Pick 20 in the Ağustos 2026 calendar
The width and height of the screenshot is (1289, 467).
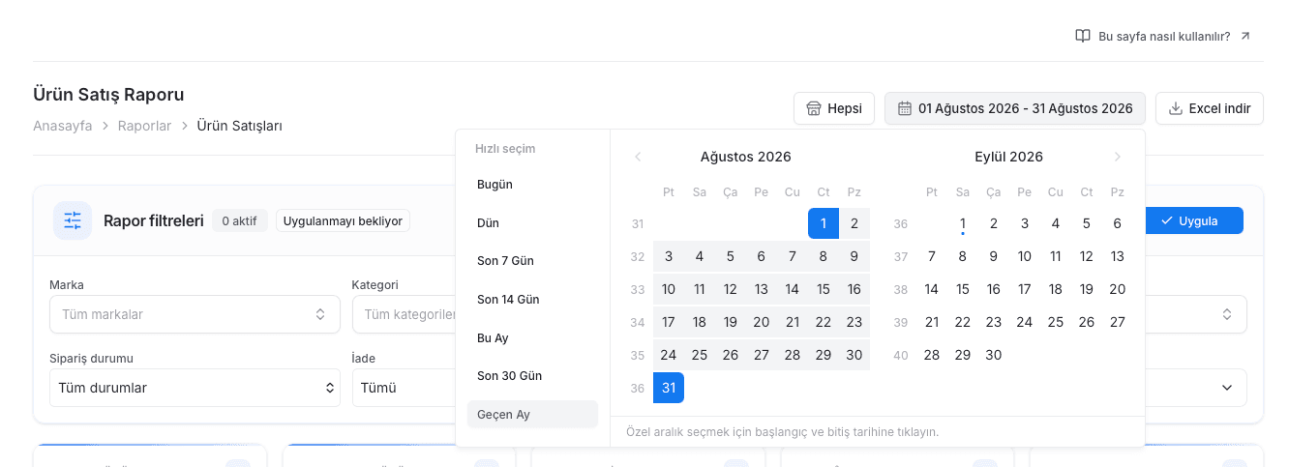pos(762,322)
